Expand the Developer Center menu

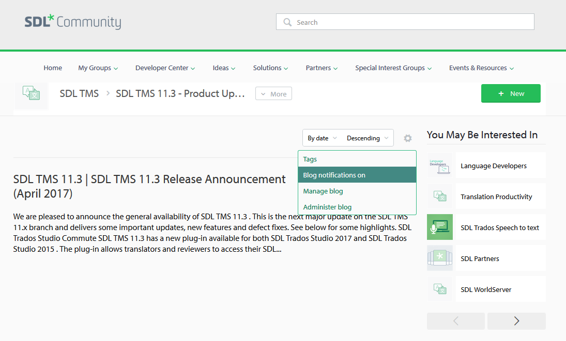165,68
